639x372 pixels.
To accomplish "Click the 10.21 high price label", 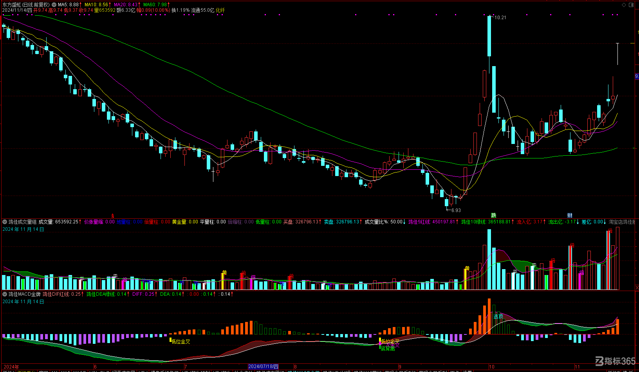I will 500,18.
